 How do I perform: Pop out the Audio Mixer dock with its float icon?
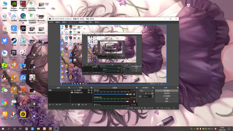[x=137, y=88]
